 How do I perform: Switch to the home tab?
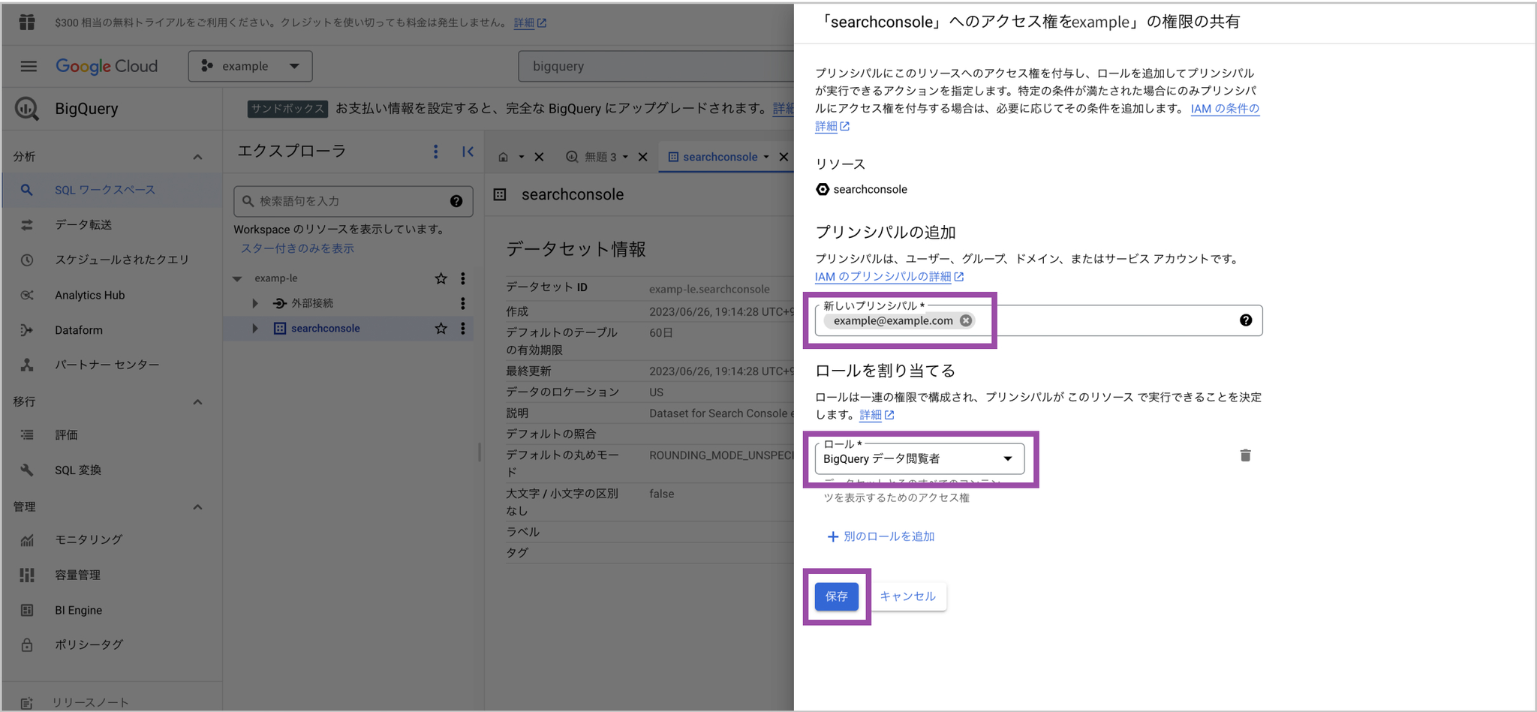503,157
